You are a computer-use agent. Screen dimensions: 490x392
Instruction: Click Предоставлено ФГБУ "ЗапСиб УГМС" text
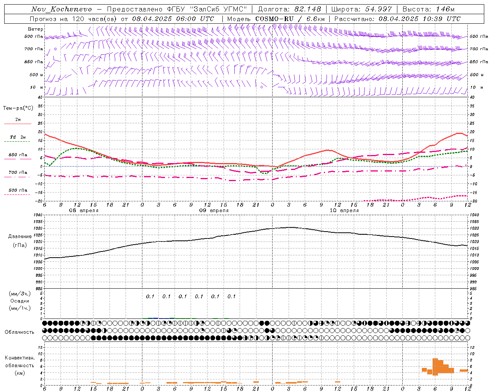177,9
